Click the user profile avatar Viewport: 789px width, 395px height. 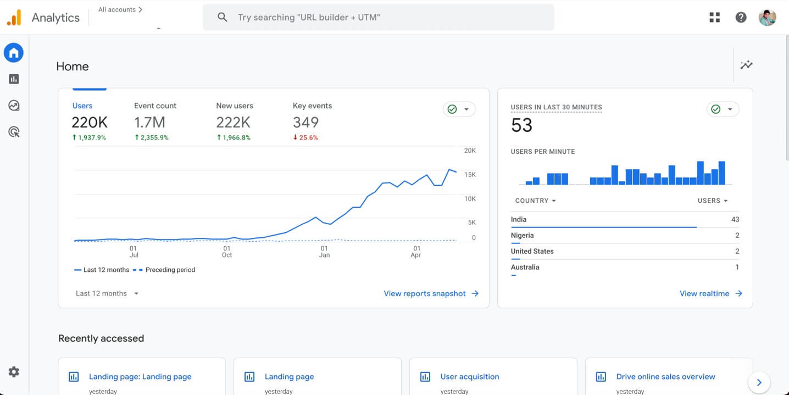(x=767, y=18)
